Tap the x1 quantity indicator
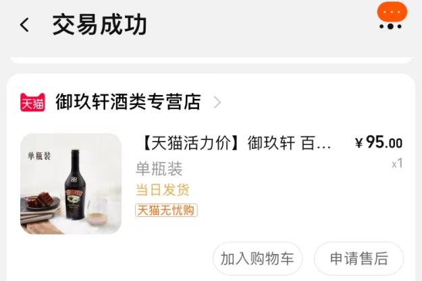 point(397,163)
